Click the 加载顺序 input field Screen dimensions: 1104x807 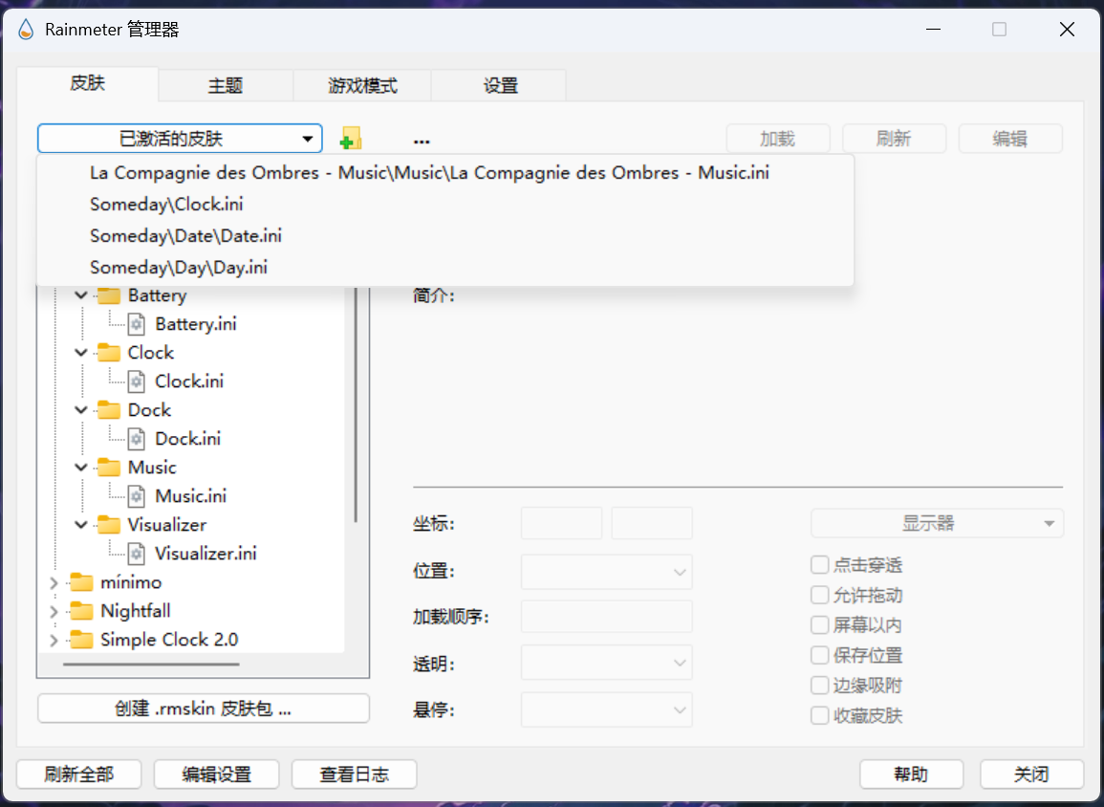point(606,617)
